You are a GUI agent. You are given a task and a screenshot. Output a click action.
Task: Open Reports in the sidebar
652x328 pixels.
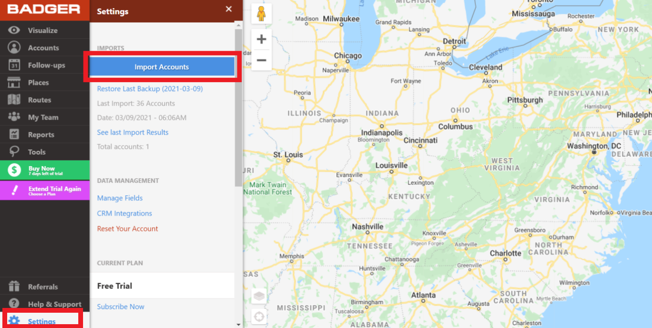[44, 135]
